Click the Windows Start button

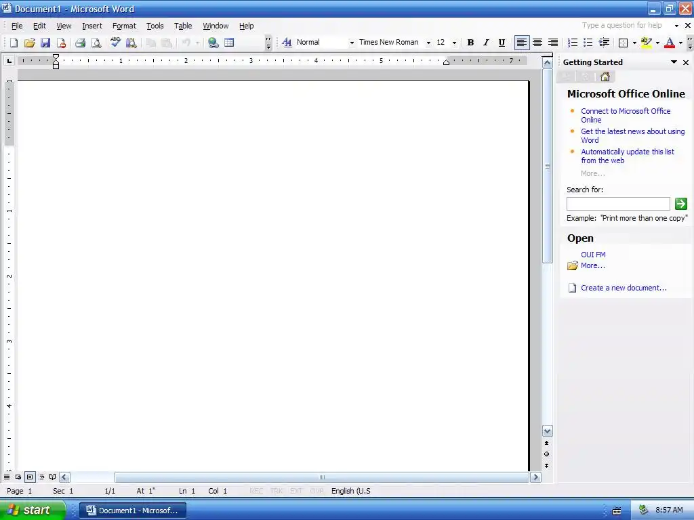coord(33,510)
